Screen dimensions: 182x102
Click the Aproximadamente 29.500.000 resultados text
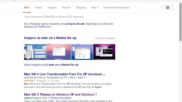[x=54, y=17]
